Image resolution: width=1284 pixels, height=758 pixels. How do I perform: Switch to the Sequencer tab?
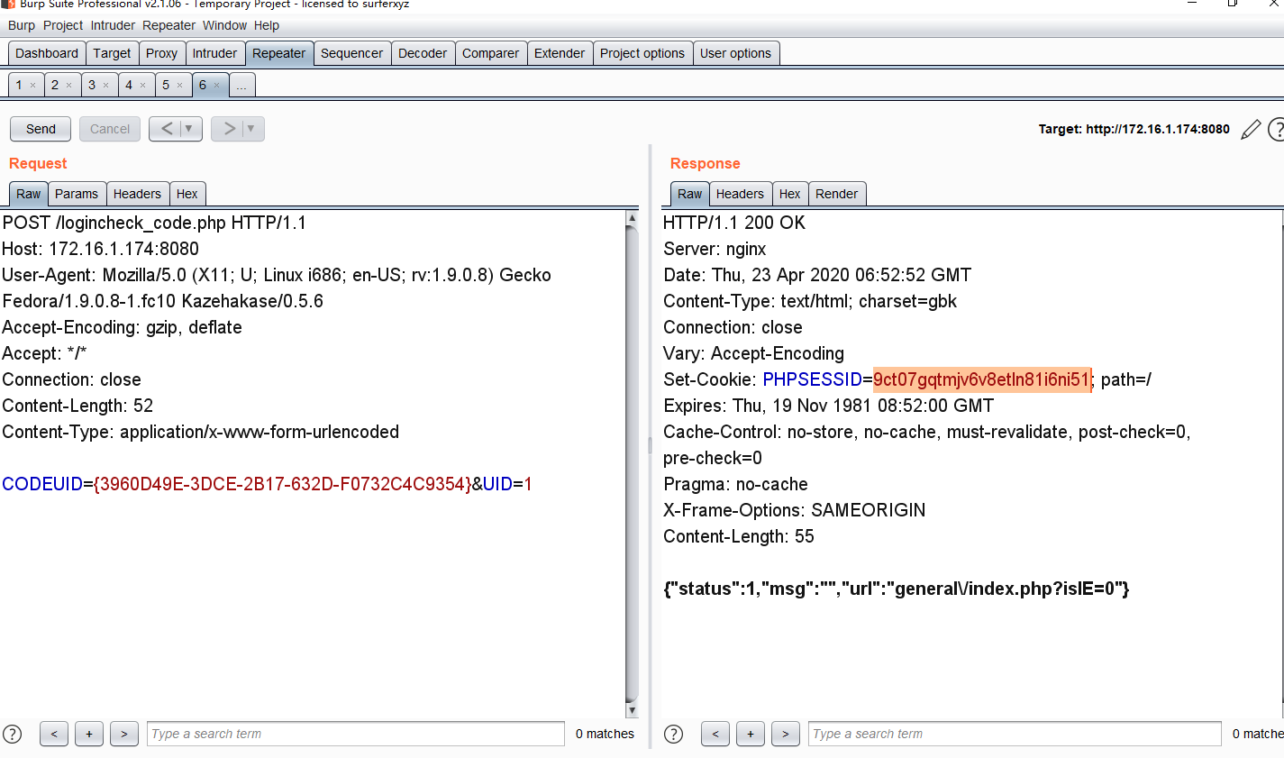[x=351, y=53]
